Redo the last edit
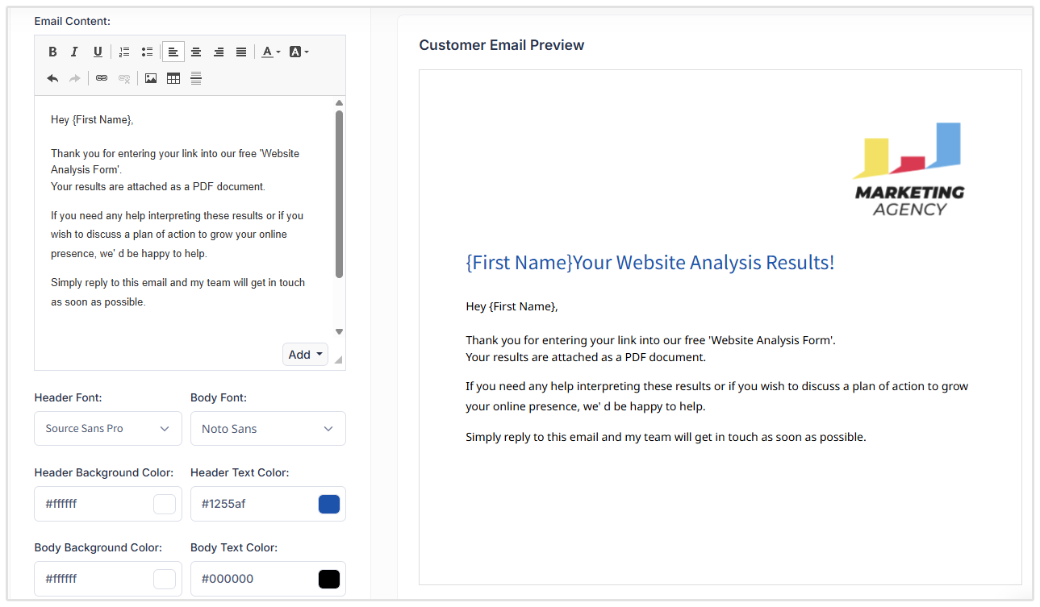 pos(75,78)
